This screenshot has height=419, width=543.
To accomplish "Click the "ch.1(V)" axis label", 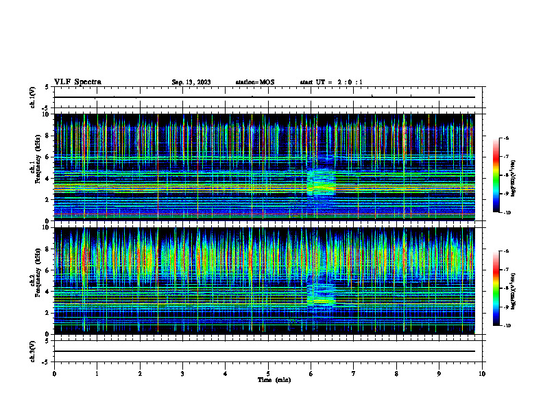I will [33, 97].
